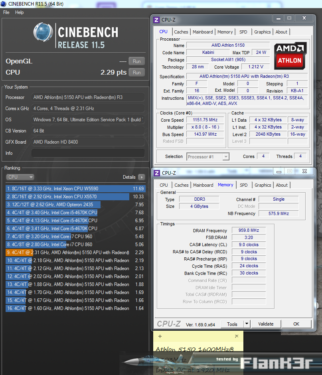Select ranking row Intel Xeon CPU W5590
322x375 pixels.
coord(75,189)
